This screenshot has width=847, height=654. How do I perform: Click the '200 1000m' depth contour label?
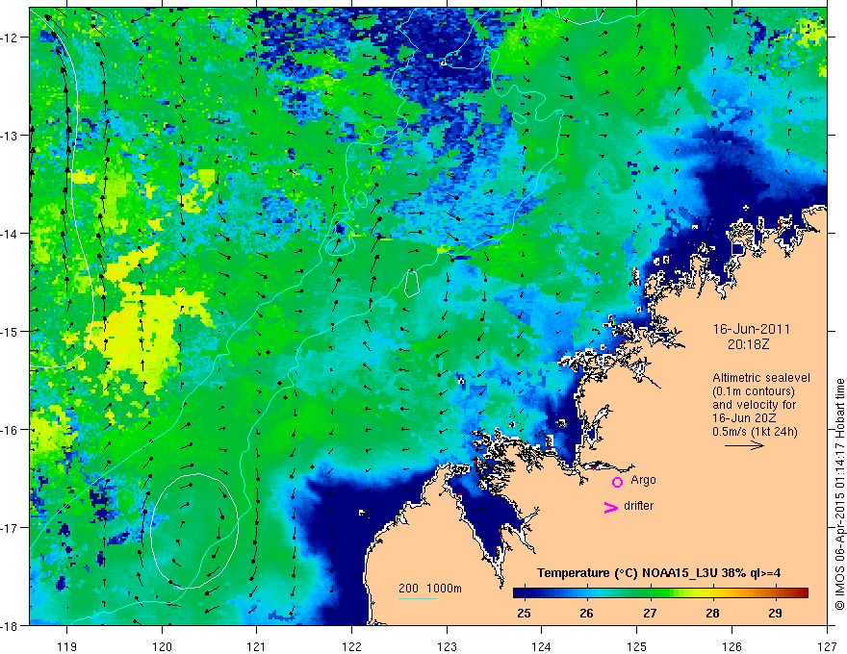[430, 589]
